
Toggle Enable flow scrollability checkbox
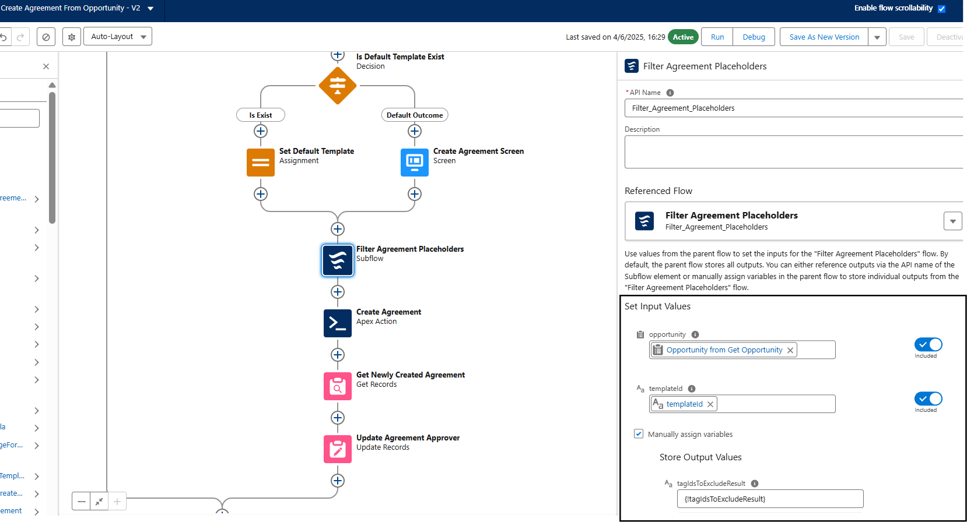941,9
